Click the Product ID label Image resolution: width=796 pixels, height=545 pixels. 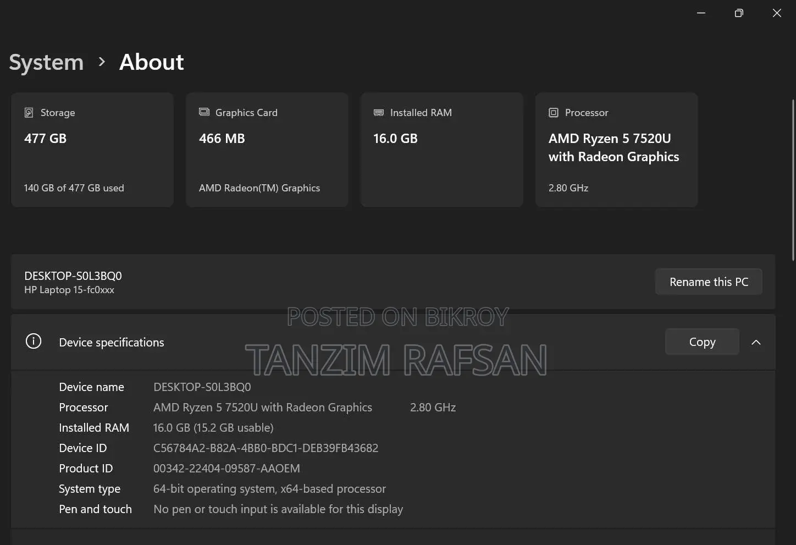86,469
